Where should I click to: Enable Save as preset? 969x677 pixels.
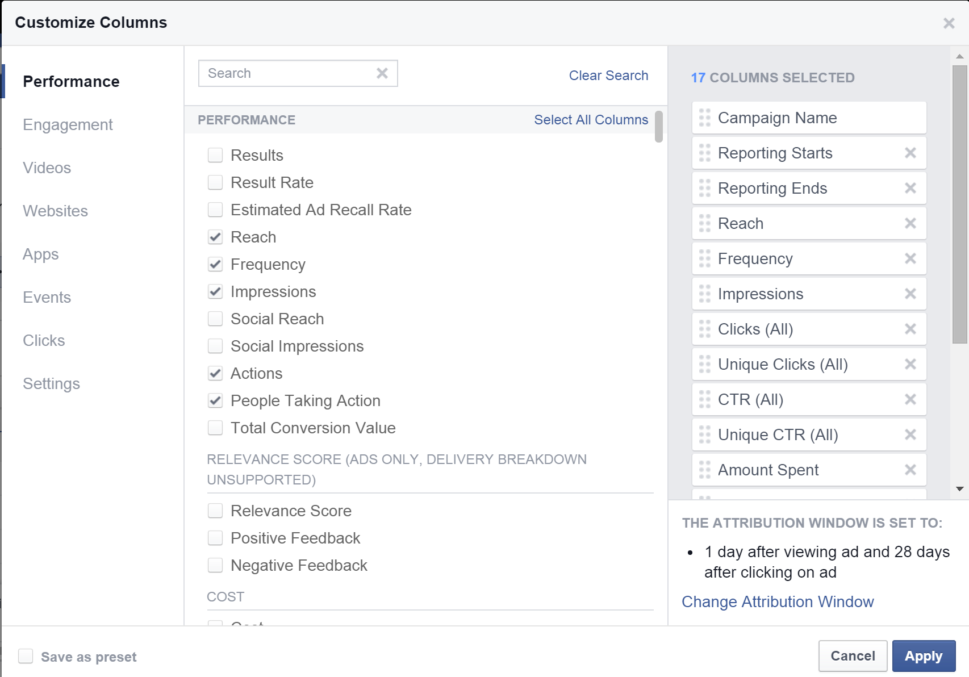pos(26,656)
